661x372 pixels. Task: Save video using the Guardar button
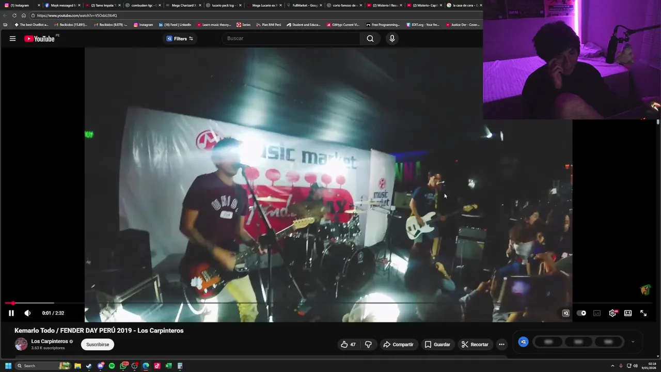point(437,345)
